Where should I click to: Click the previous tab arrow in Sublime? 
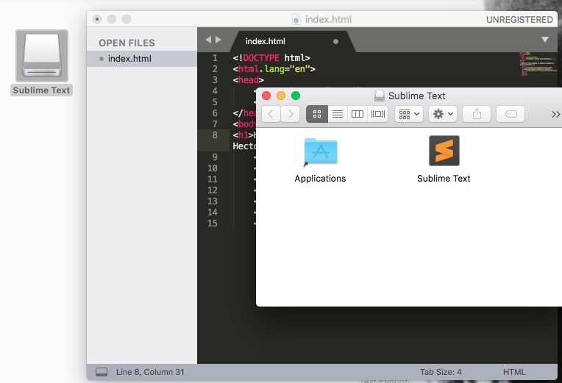pyautogui.click(x=208, y=40)
